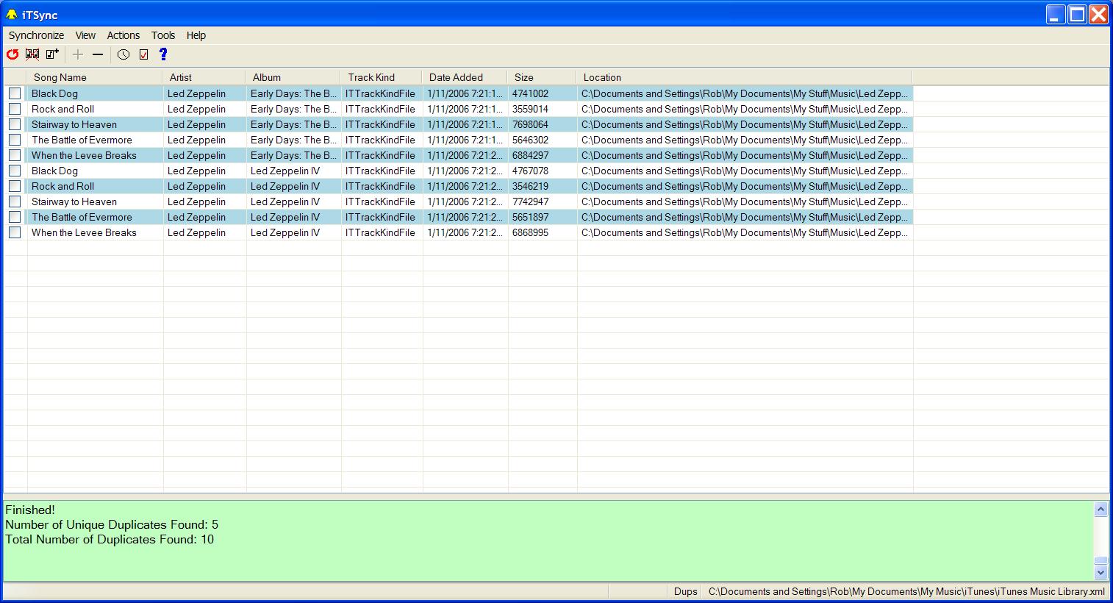Open the Actions menu
This screenshot has width=1113, height=603.
[x=123, y=35]
